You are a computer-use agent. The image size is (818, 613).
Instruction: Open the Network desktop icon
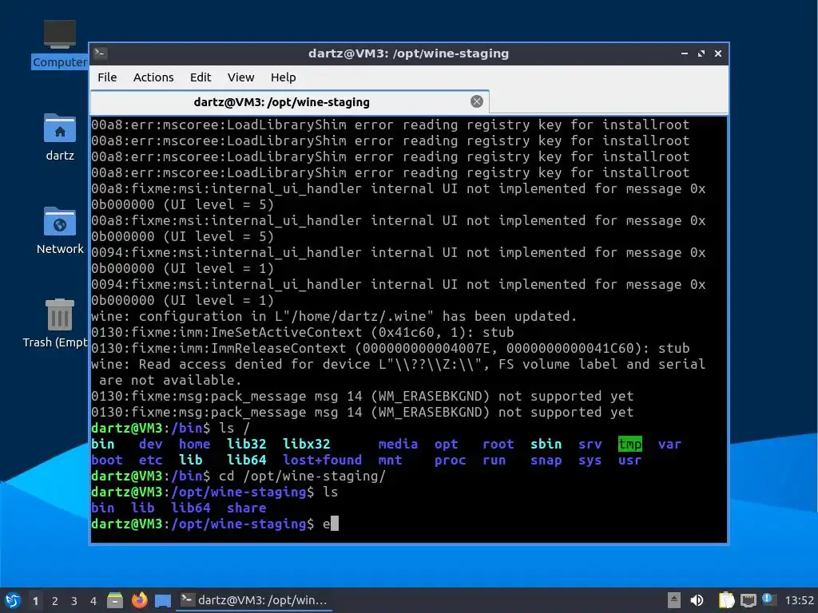click(x=59, y=231)
